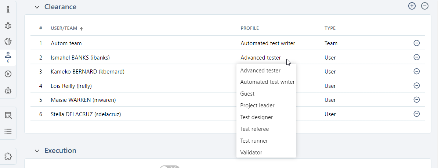Collapse the Execution section chevron
The width and height of the screenshot is (438, 168).
pos(37,151)
